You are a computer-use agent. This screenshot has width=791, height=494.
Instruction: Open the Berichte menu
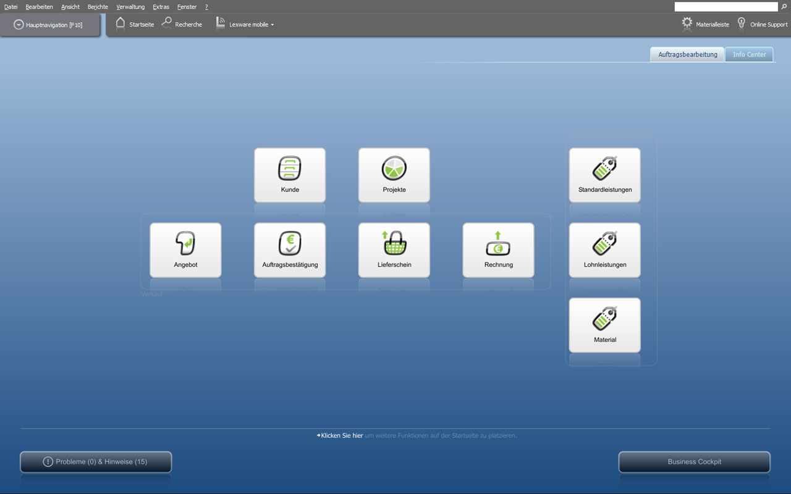pos(98,7)
